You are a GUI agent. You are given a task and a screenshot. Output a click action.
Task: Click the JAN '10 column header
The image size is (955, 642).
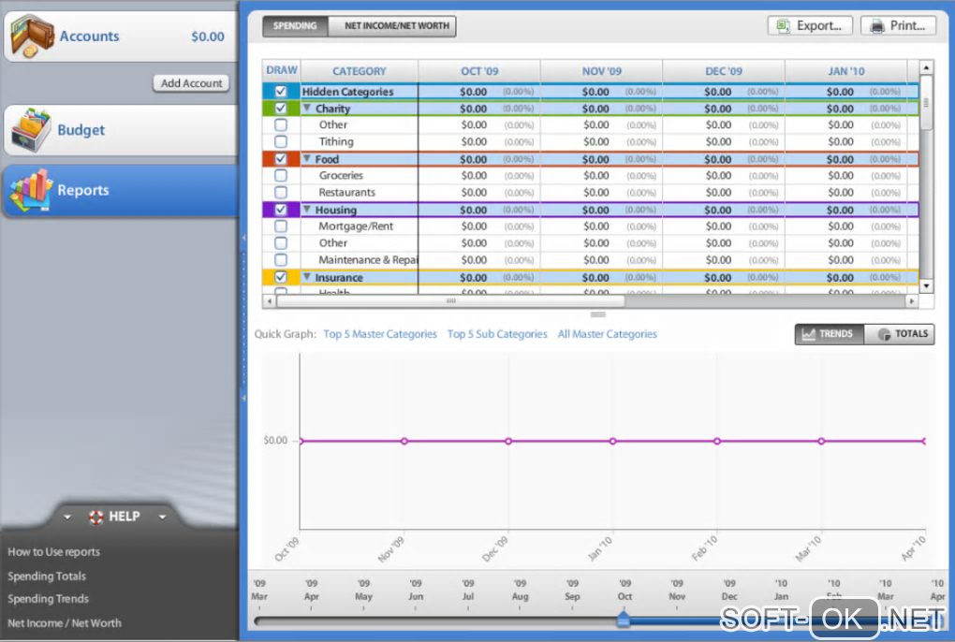click(846, 71)
